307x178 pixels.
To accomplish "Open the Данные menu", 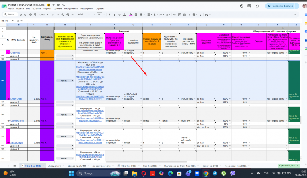I will (x=58, y=9).
